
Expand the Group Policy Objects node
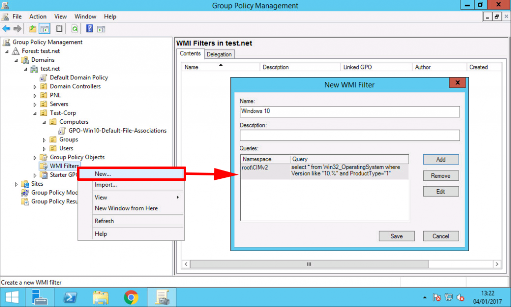point(35,158)
